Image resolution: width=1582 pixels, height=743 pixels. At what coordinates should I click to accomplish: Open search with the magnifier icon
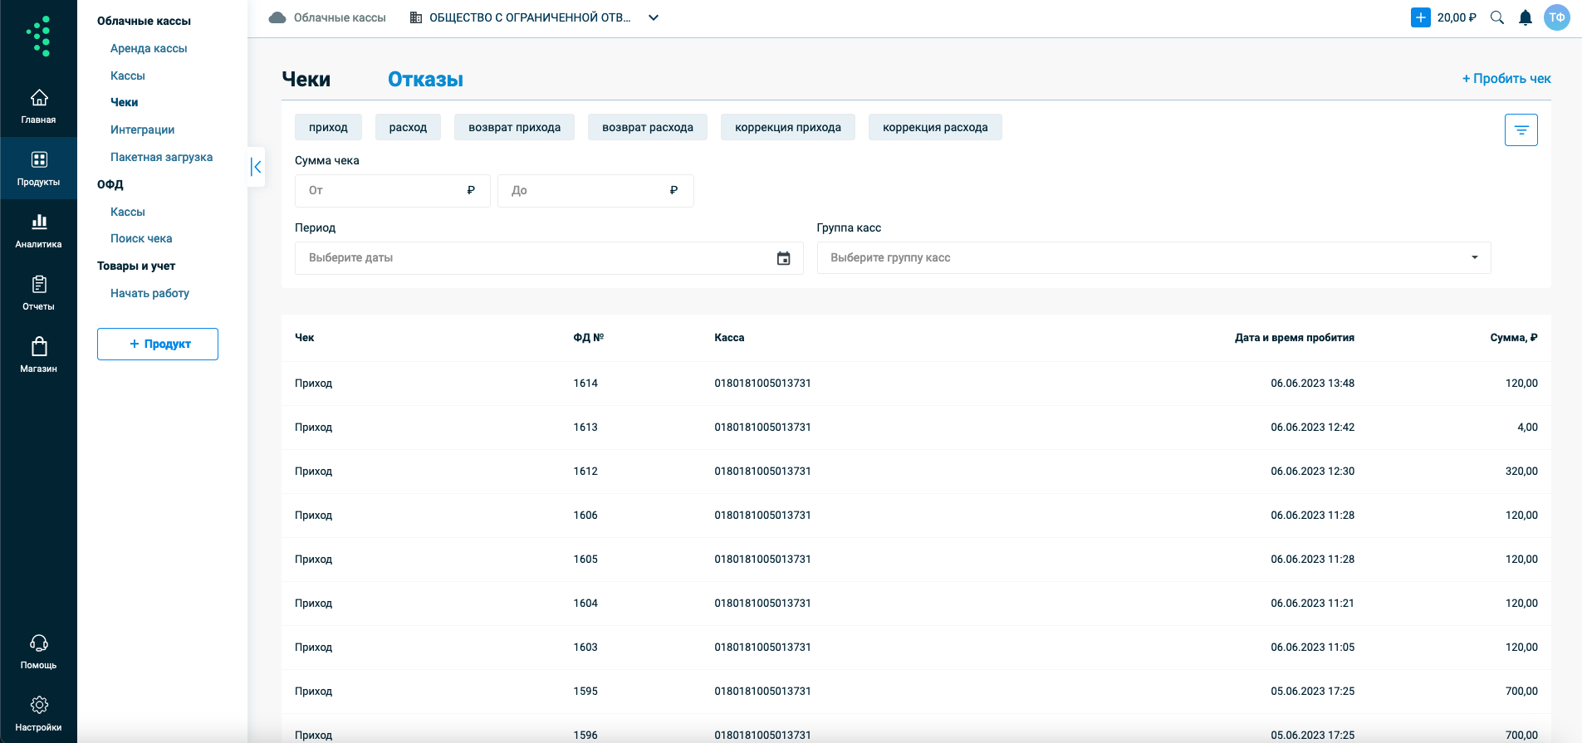click(1497, 17)
